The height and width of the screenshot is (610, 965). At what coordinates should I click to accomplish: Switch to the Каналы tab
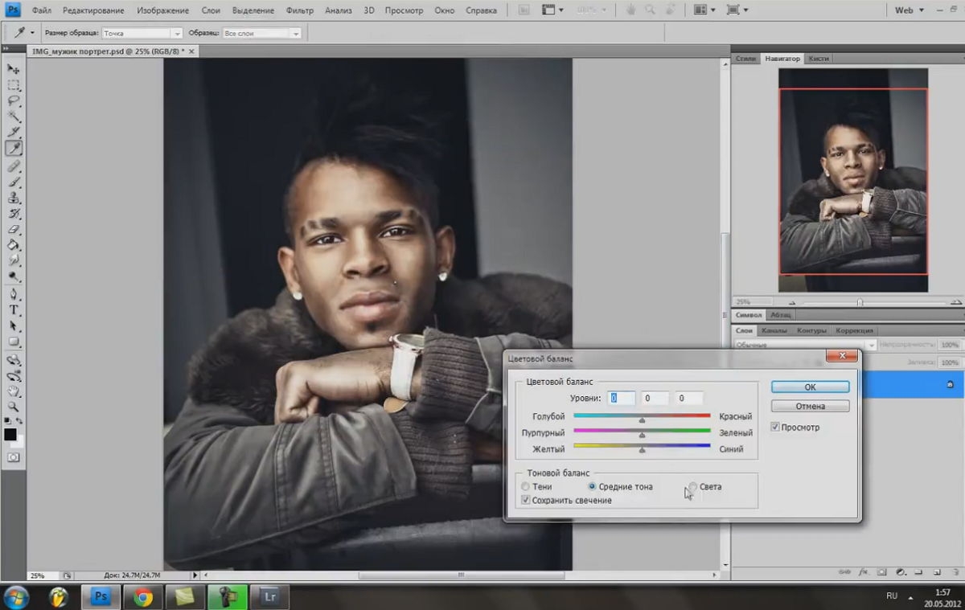(774, 330)
